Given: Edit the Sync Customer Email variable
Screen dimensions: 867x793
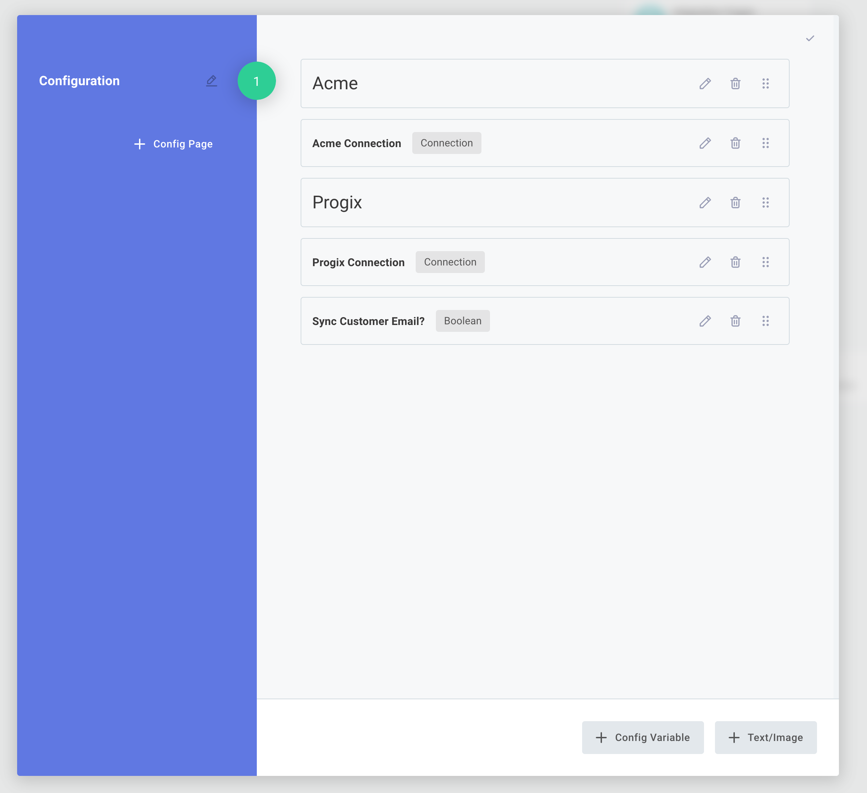Looking at the screenshot, I should tap(705, 321).
